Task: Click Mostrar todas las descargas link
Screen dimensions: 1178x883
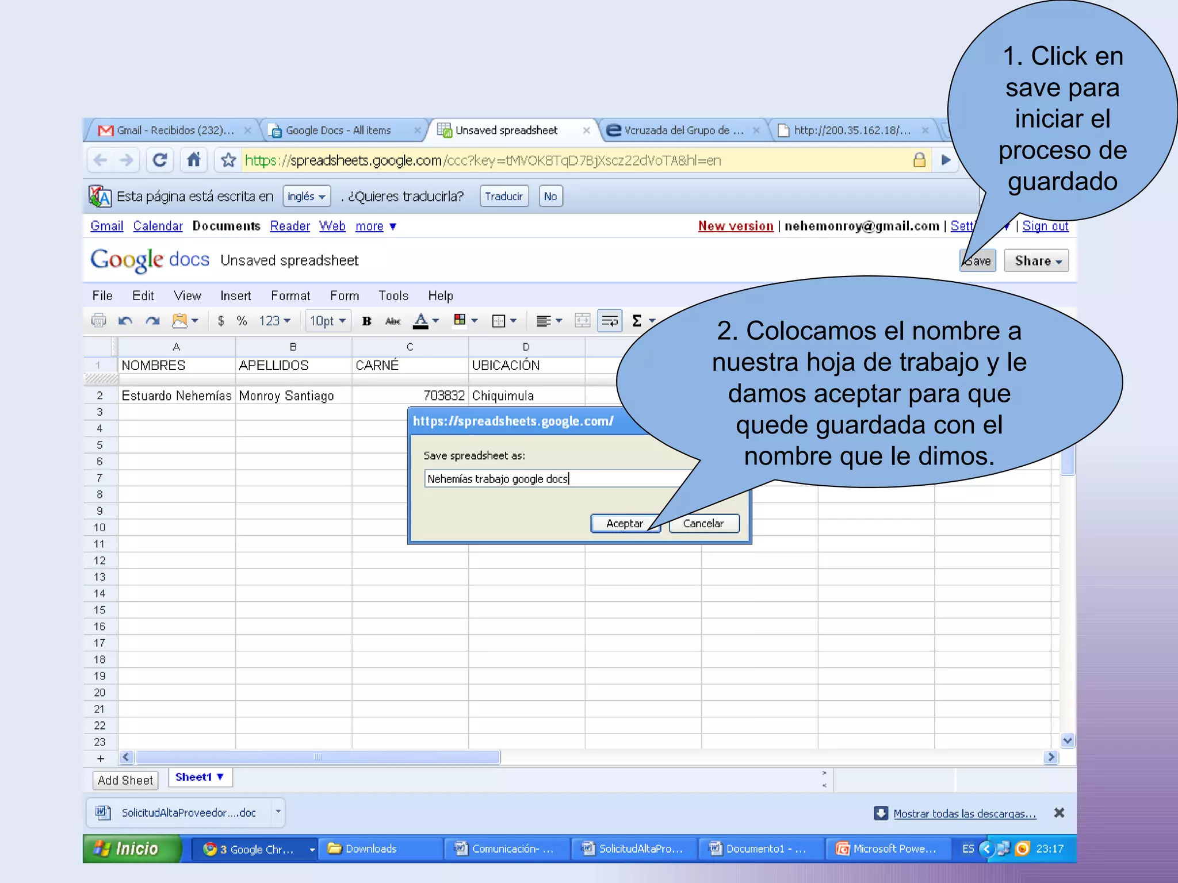Action: pos(965,813)
